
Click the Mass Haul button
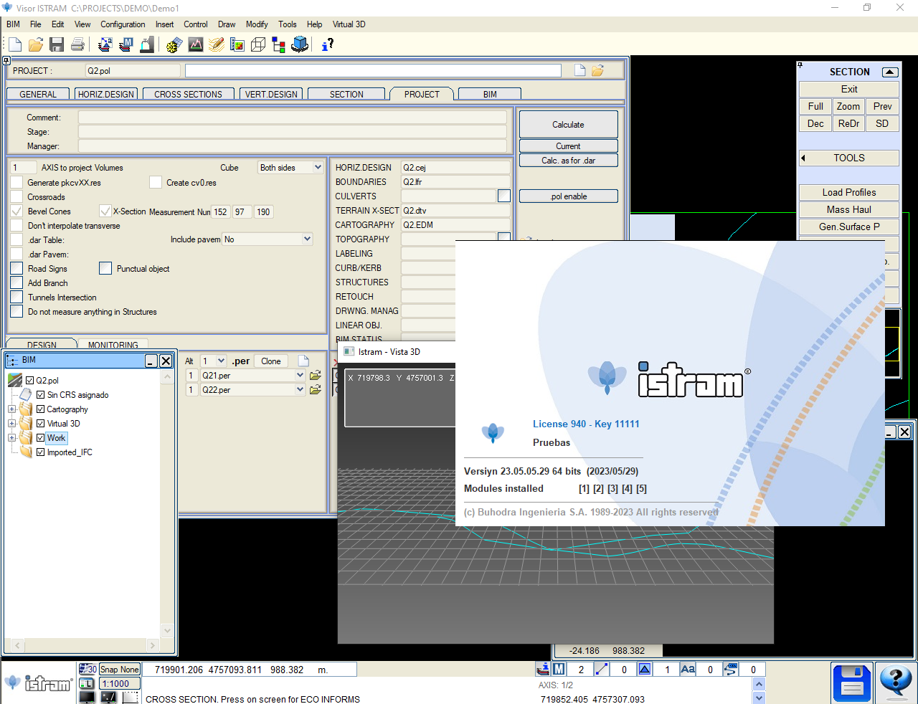coord(849,209)
